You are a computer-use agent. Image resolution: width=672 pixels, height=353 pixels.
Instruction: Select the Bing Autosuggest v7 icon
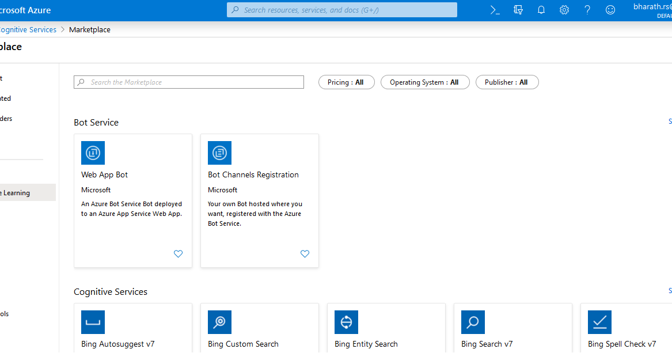click(x=93, y=322)
